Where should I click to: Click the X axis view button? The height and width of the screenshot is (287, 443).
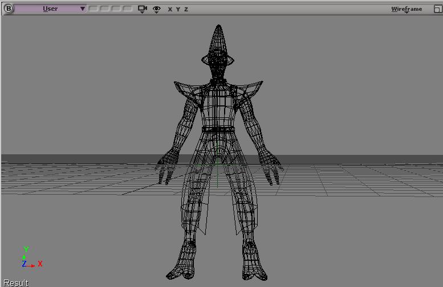click(170, 9)
